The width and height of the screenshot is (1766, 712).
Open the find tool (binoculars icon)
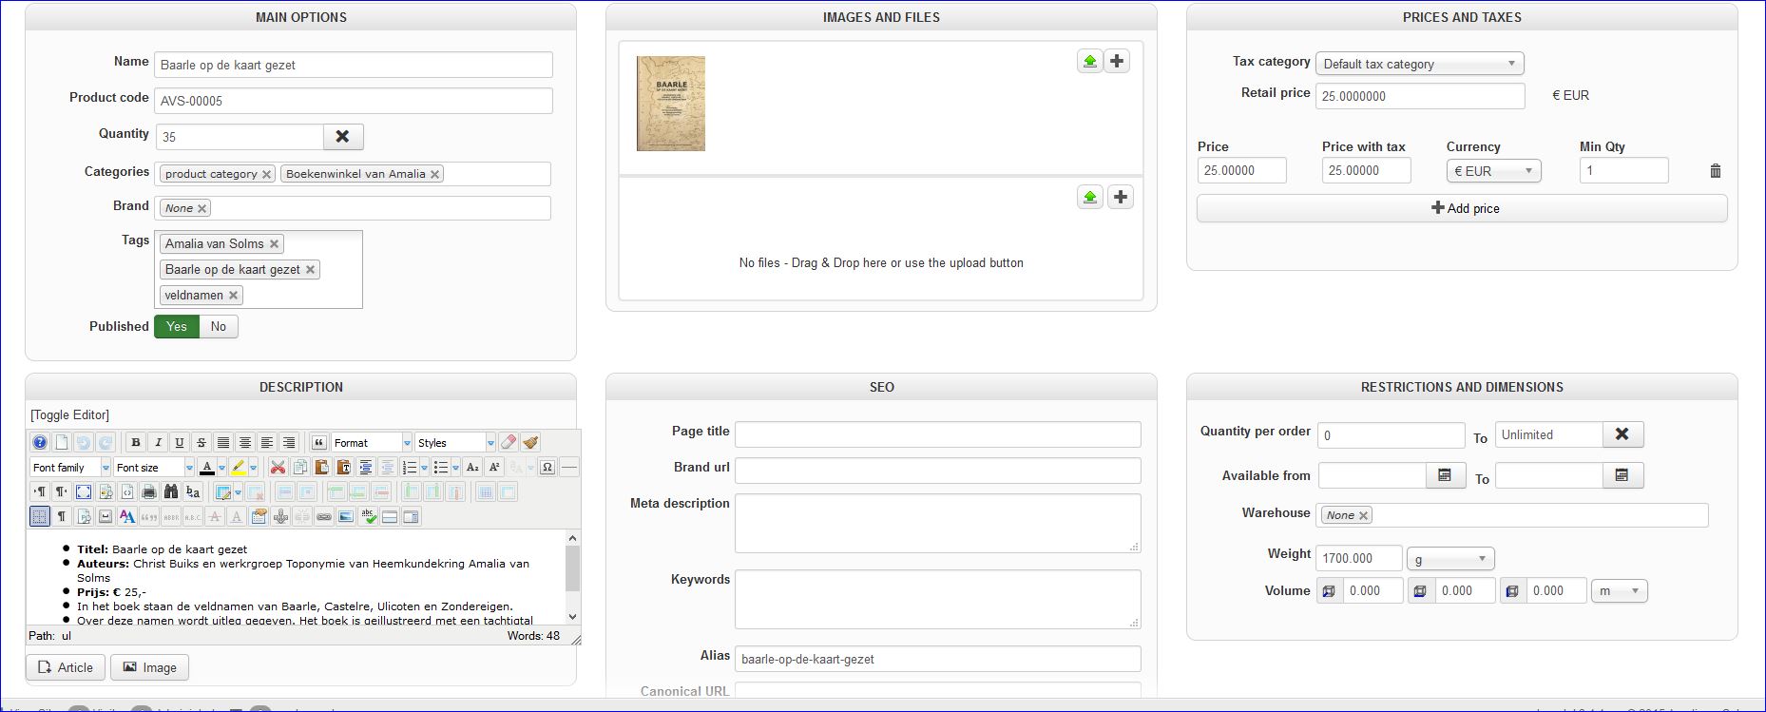pos(171,491)
